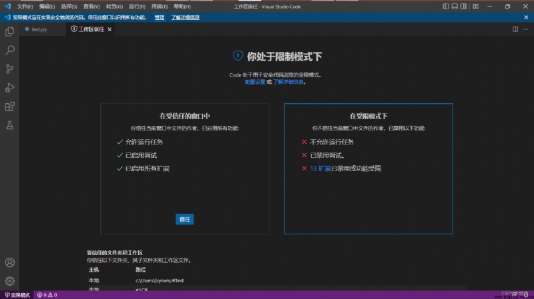This screenshot has height=299, width=534.
Task: Open 了解详细信息 link in banner
Action: (x=186, y=17)
